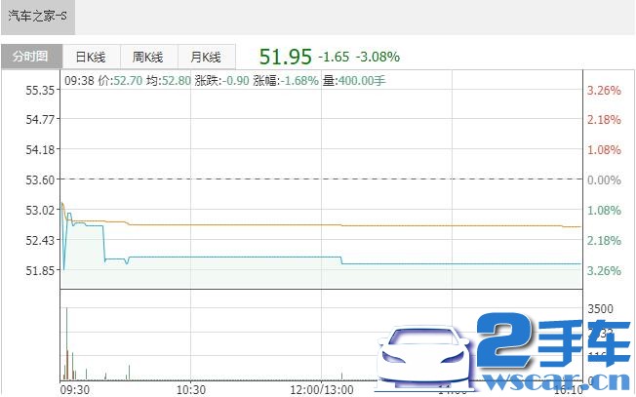Click the 汽车之家-S stock title
Viewport: 636px width, 397px height.
pos(38,17)
